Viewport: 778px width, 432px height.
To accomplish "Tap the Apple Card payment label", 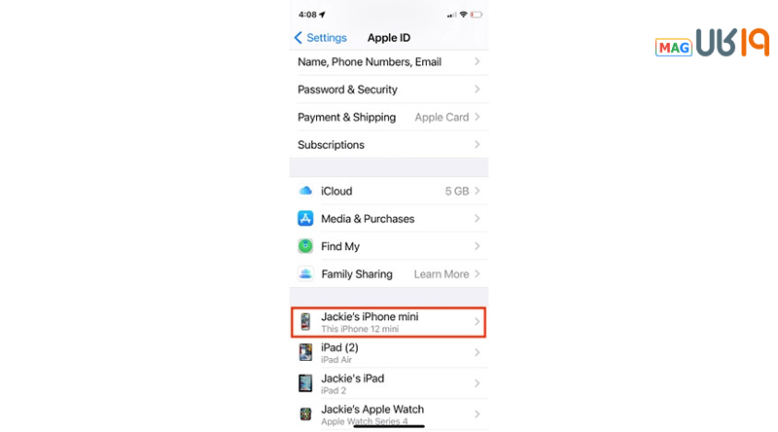I will 442,118.
